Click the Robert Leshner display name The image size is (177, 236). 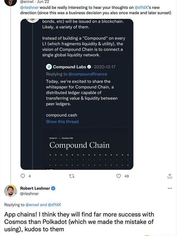click(35, 188)
